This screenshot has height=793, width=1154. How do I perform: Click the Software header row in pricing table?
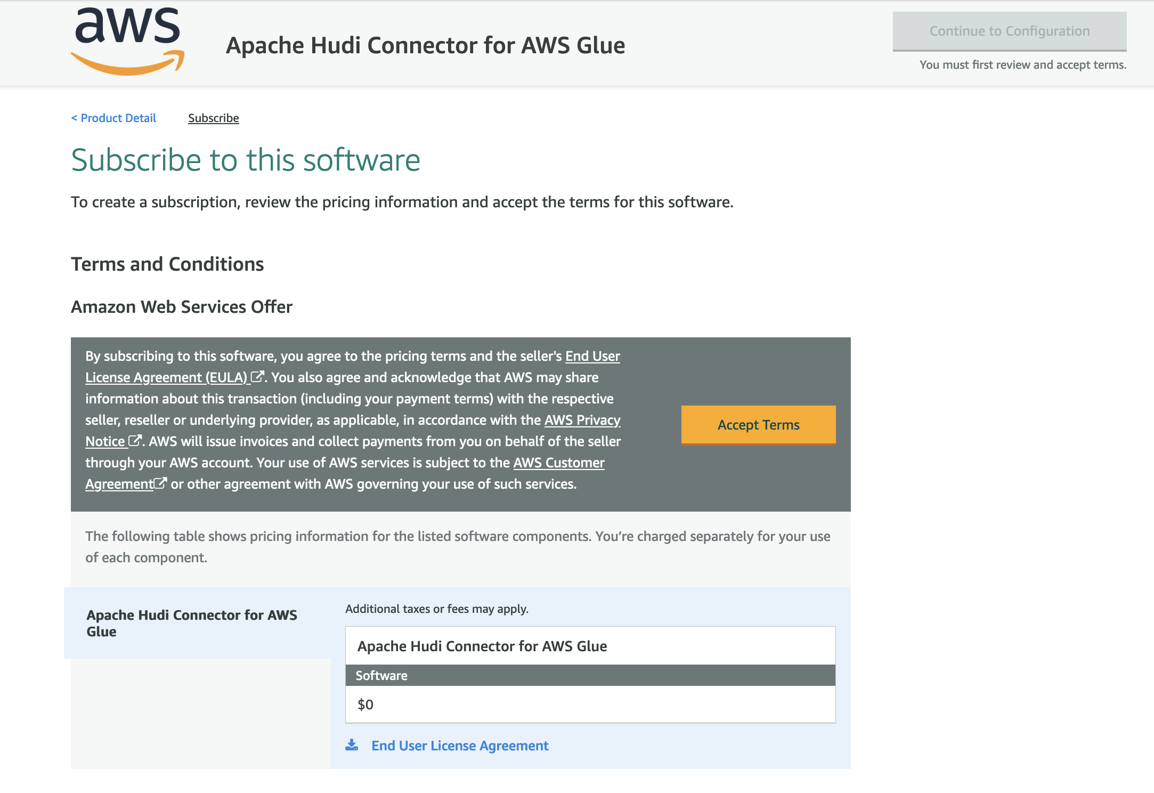coord(590,675)
